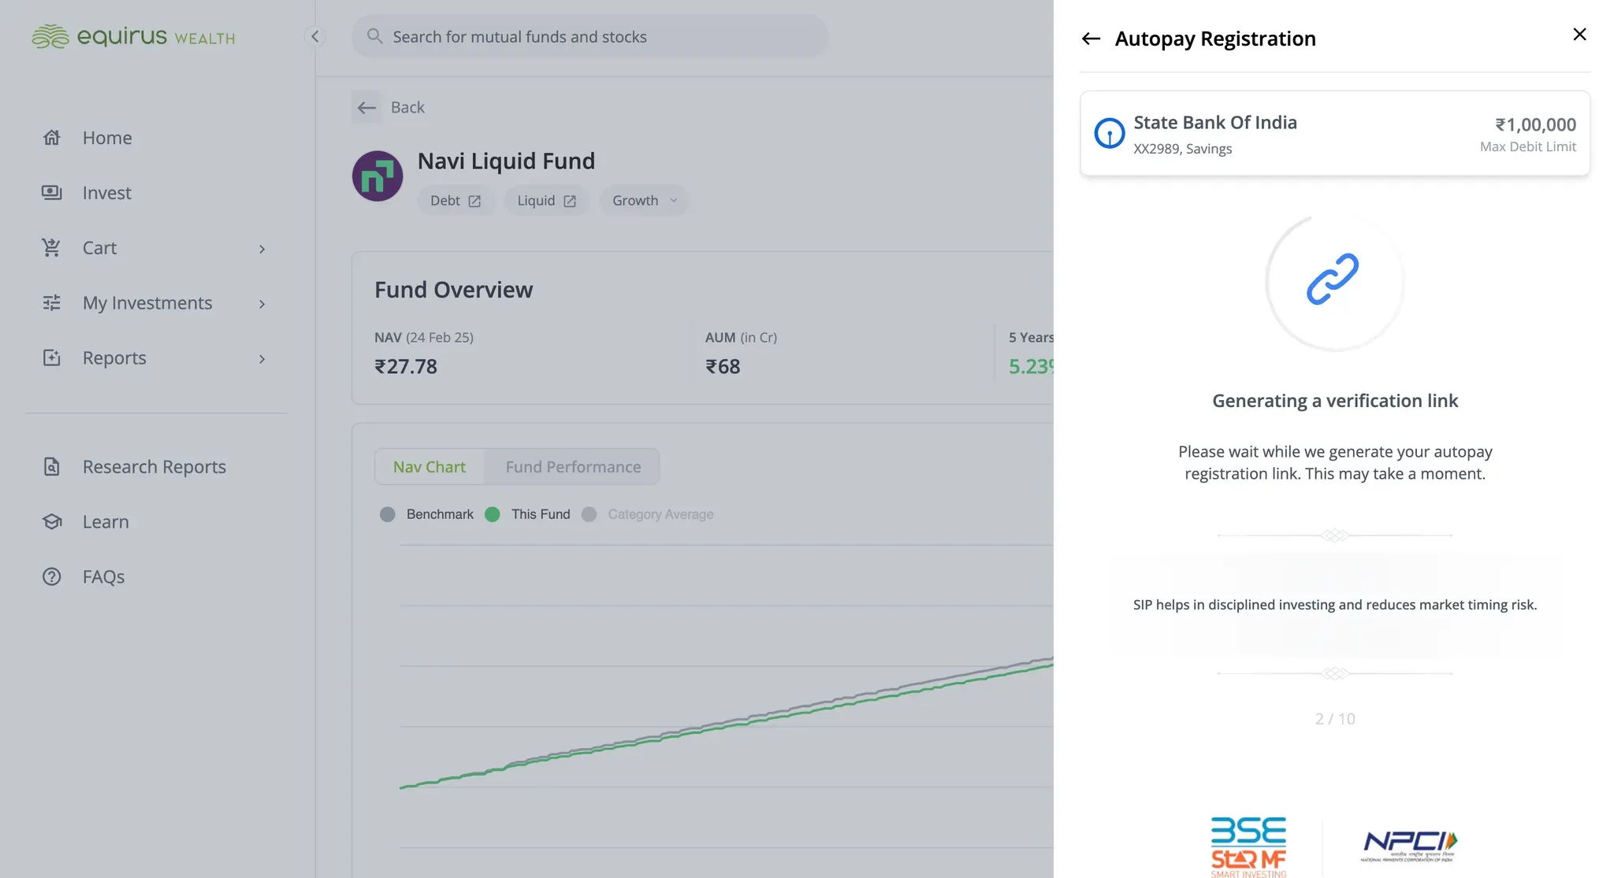This screenshot has width=1614, height=878.
Task: Click the 2 / 10 tip counter
Action: (x=1335, y=719)
